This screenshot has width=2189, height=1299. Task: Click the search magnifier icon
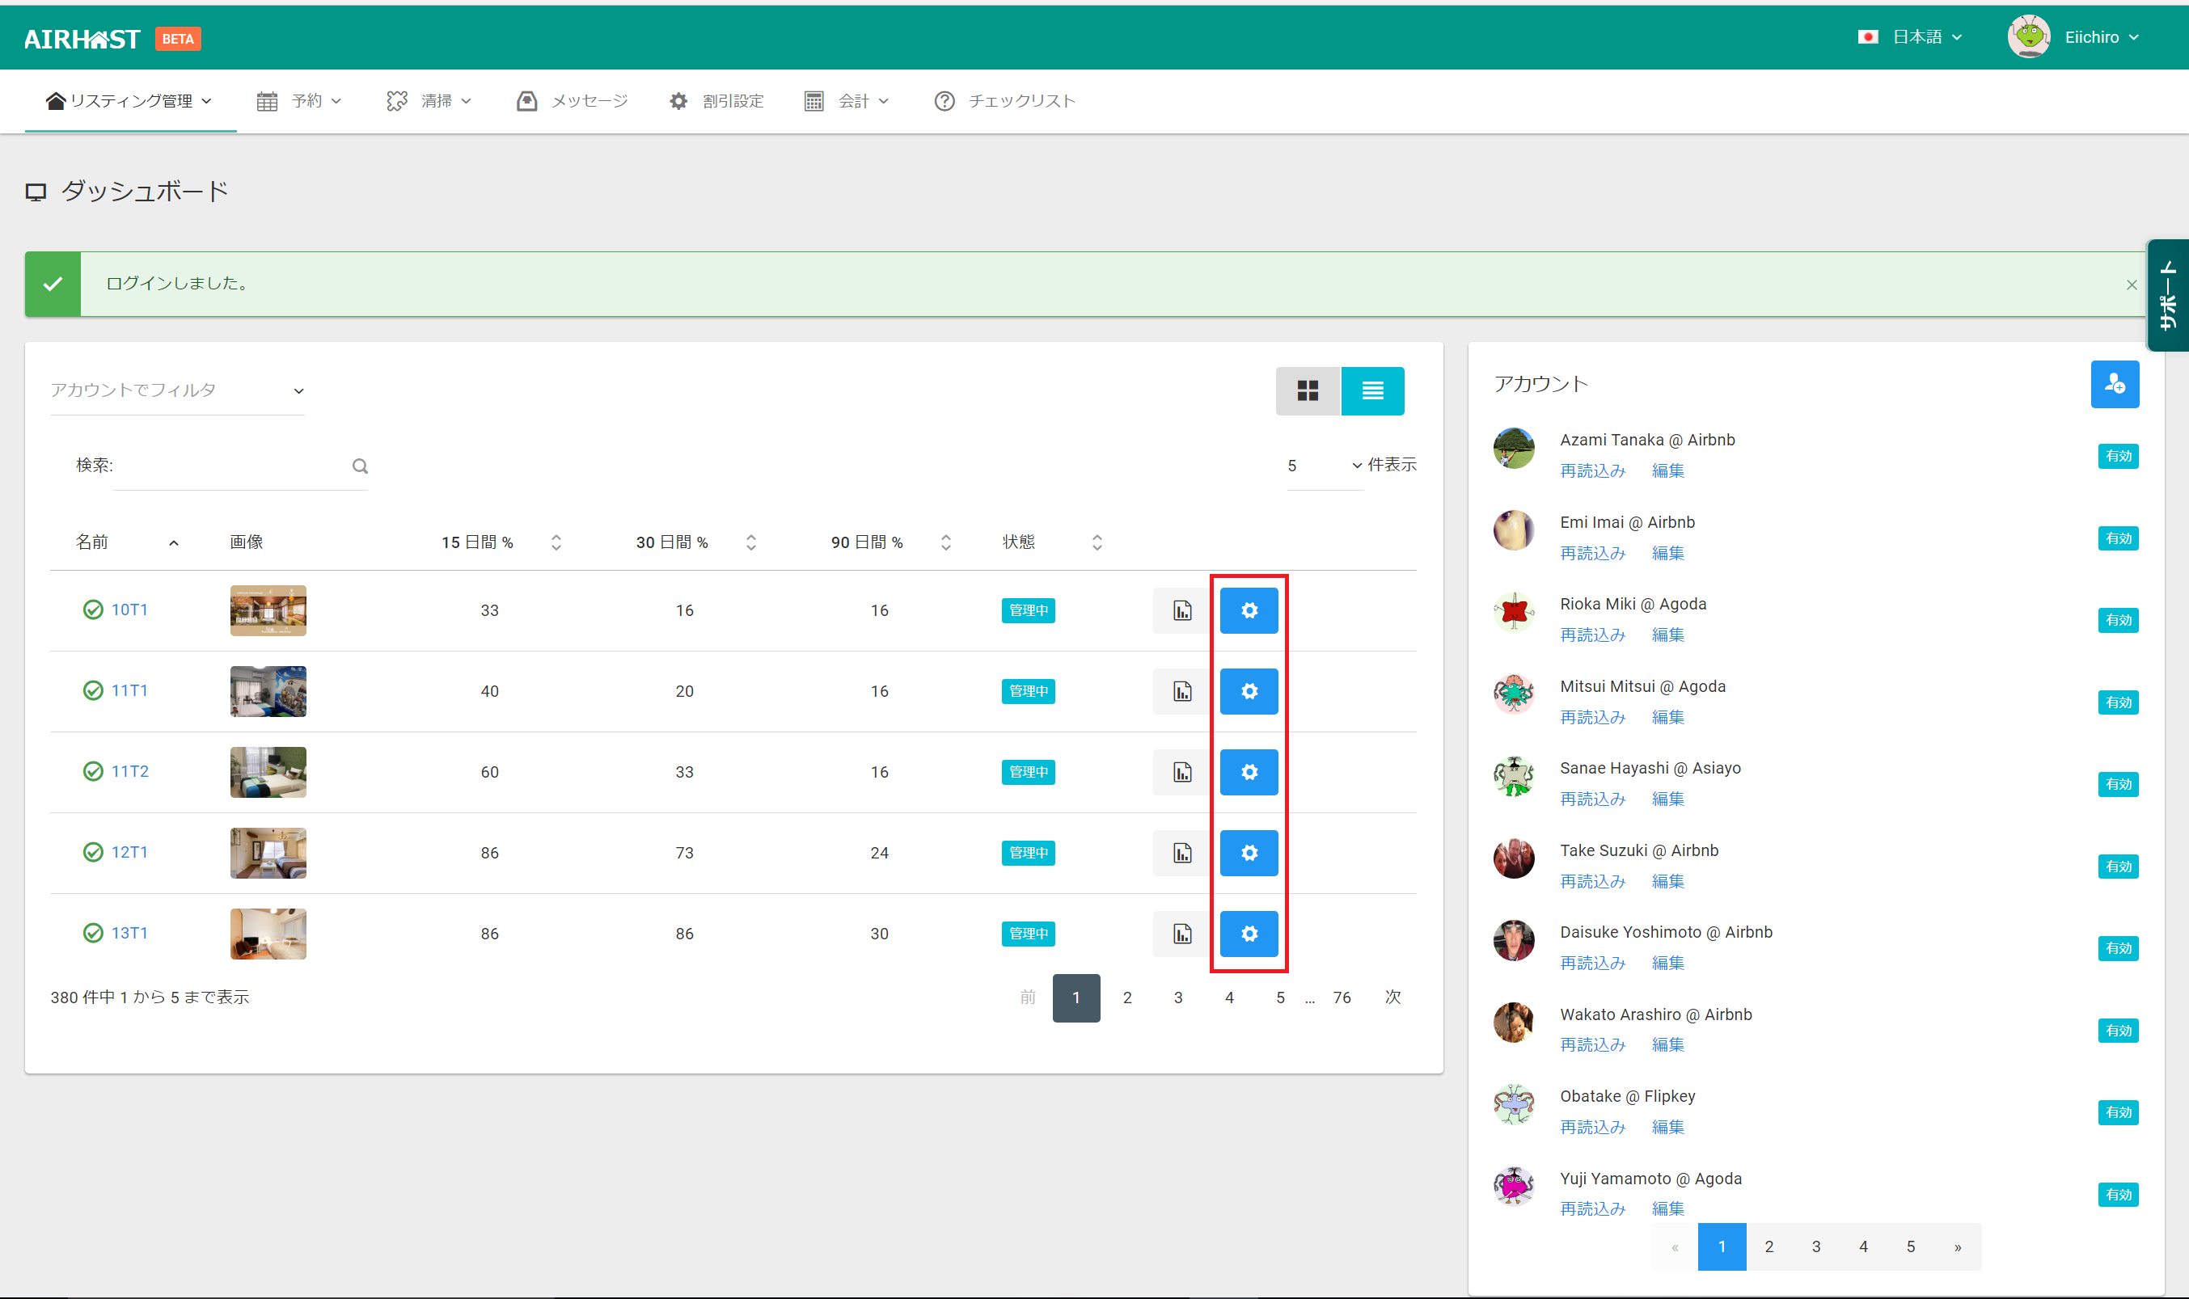pyautogui.click(x=360, y=466)
